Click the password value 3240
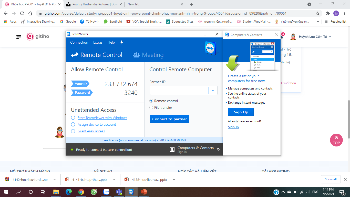 click(131, 93)
